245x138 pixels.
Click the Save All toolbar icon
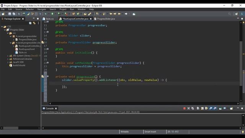coord(14,14)
